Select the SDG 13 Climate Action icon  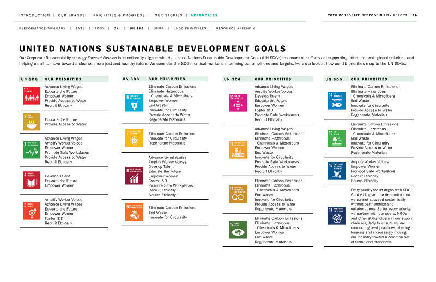coord(238,230)
